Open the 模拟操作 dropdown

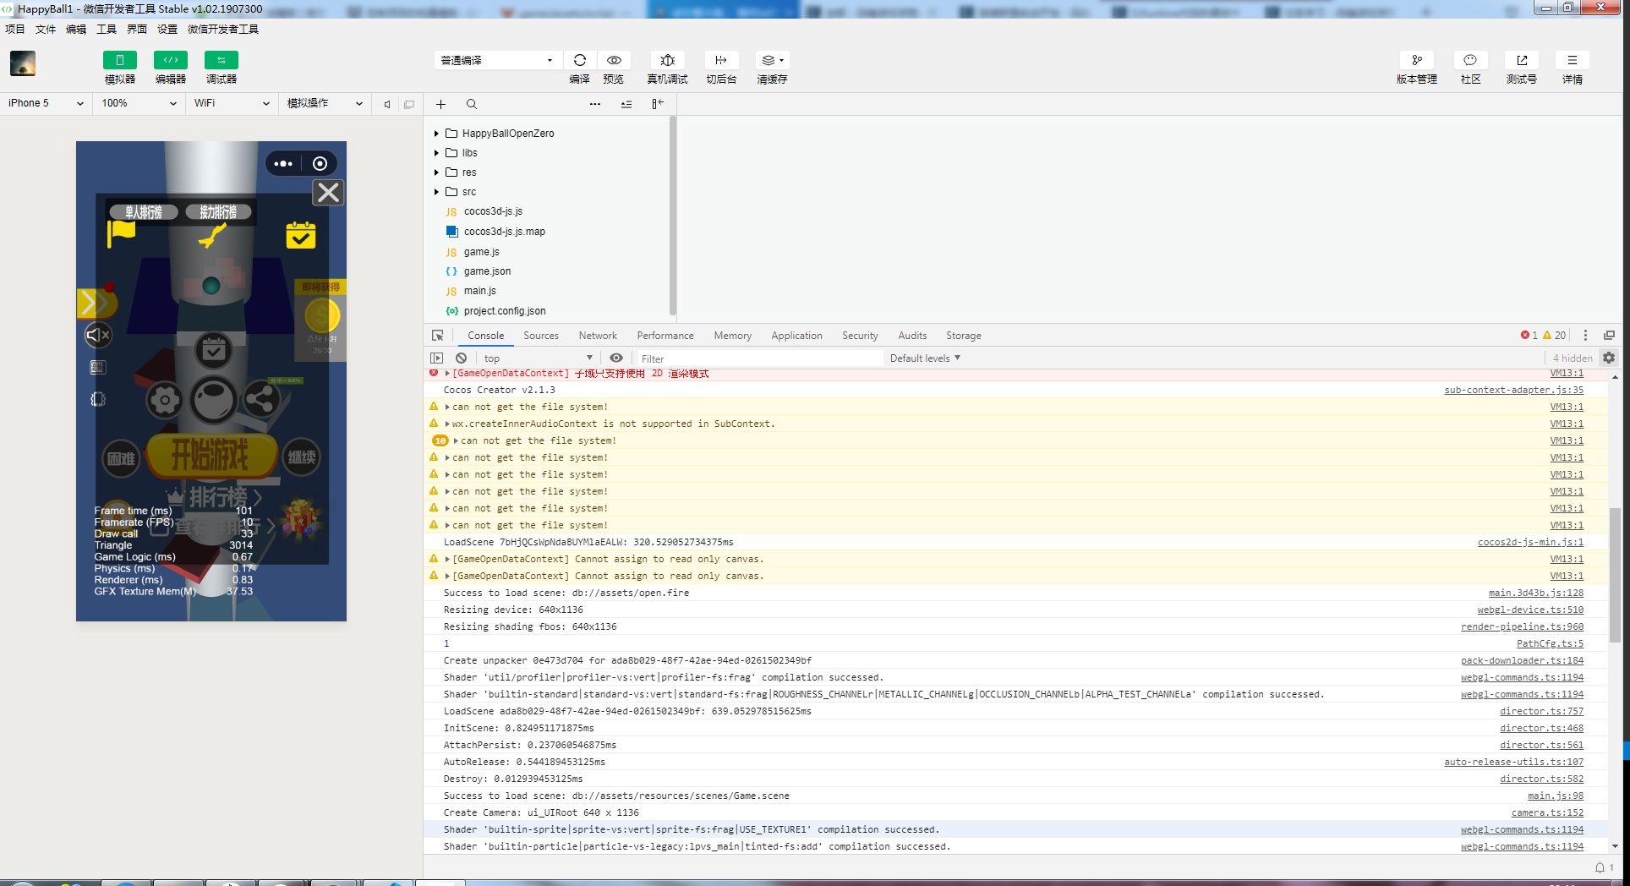click(x=325, y=103)
